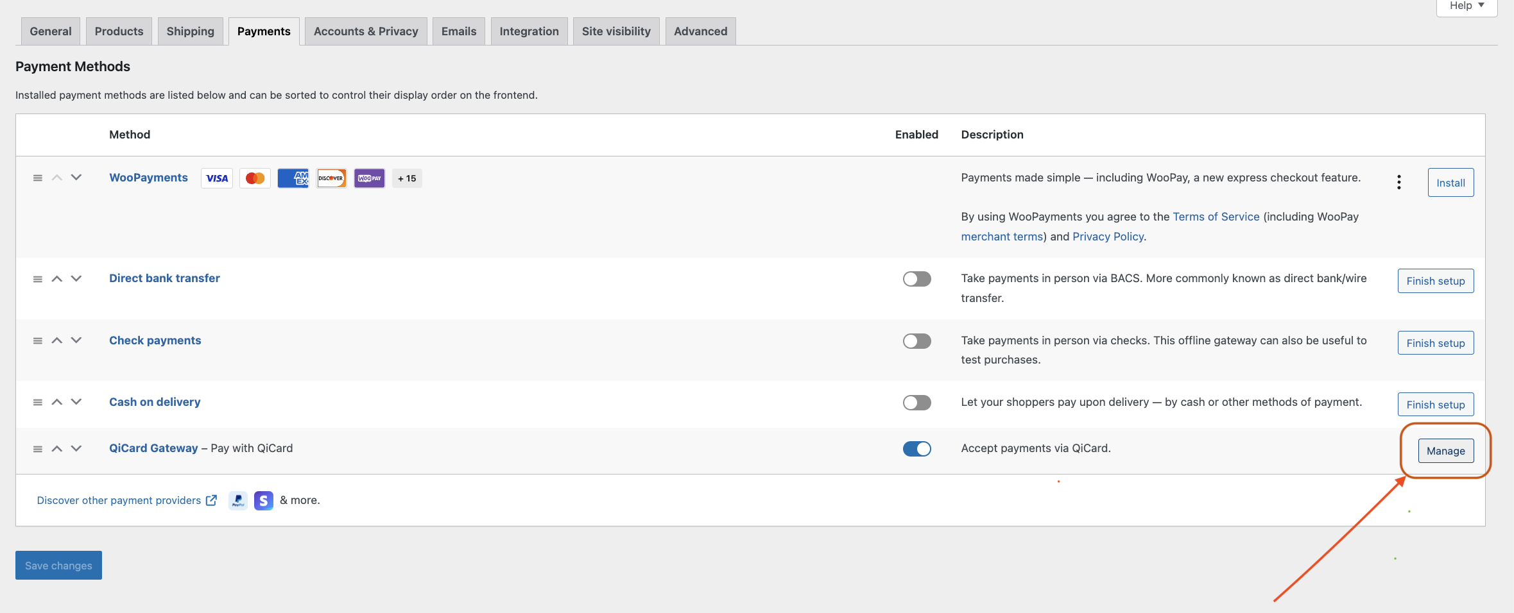Click the WooPayments drag handle icon
The height and width of the screenshot is (613, 1514).
(x=38, y=178)
